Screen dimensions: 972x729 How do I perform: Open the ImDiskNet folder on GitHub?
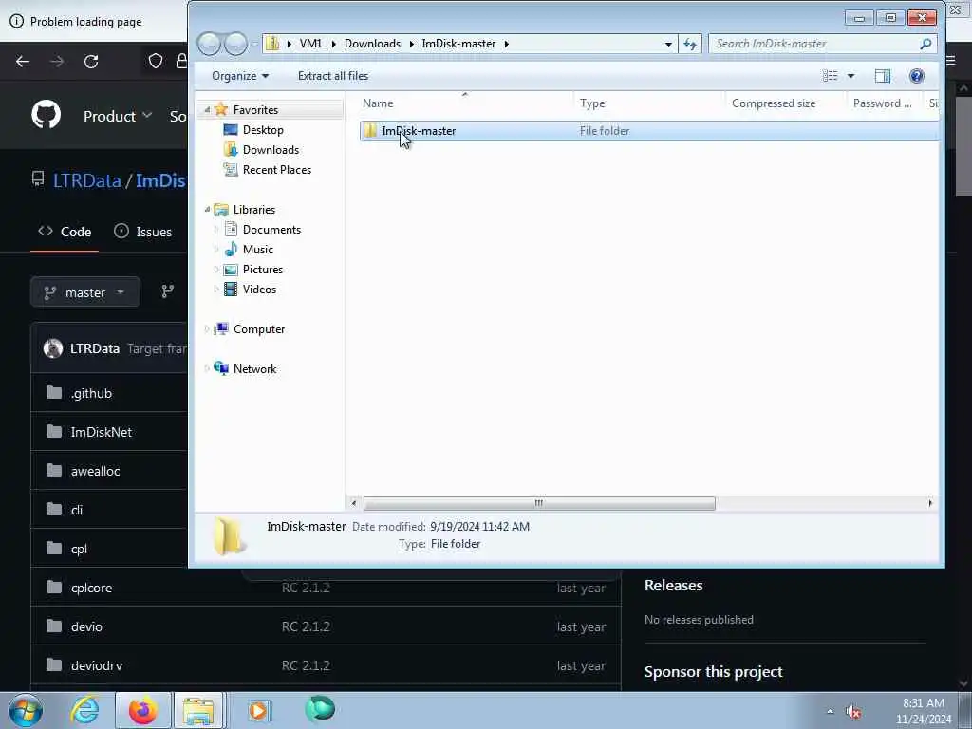pyautogui.click(x=101, y=432)
